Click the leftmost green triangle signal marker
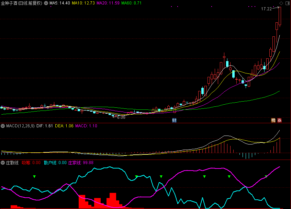This screenshot has height=209, width=291. [x=34, y=176]
